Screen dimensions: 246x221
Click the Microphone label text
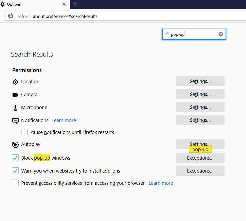[x=34, y=107]
